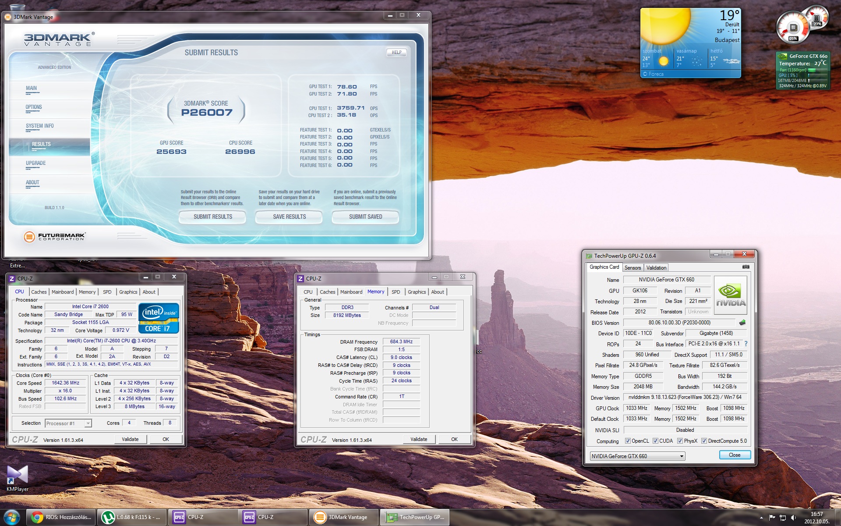Click Validate in the Memory CPU-Z window
The height and width of the screenshot is (526, 841).
coord(418,439)
